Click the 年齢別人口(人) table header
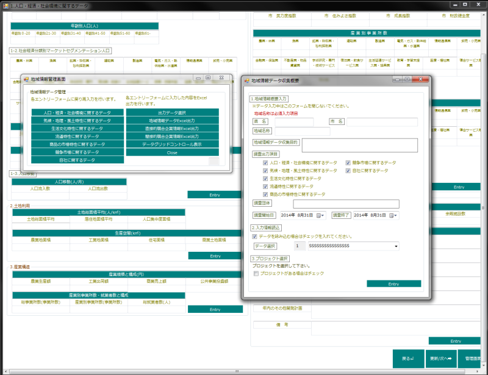 point(85,26)
